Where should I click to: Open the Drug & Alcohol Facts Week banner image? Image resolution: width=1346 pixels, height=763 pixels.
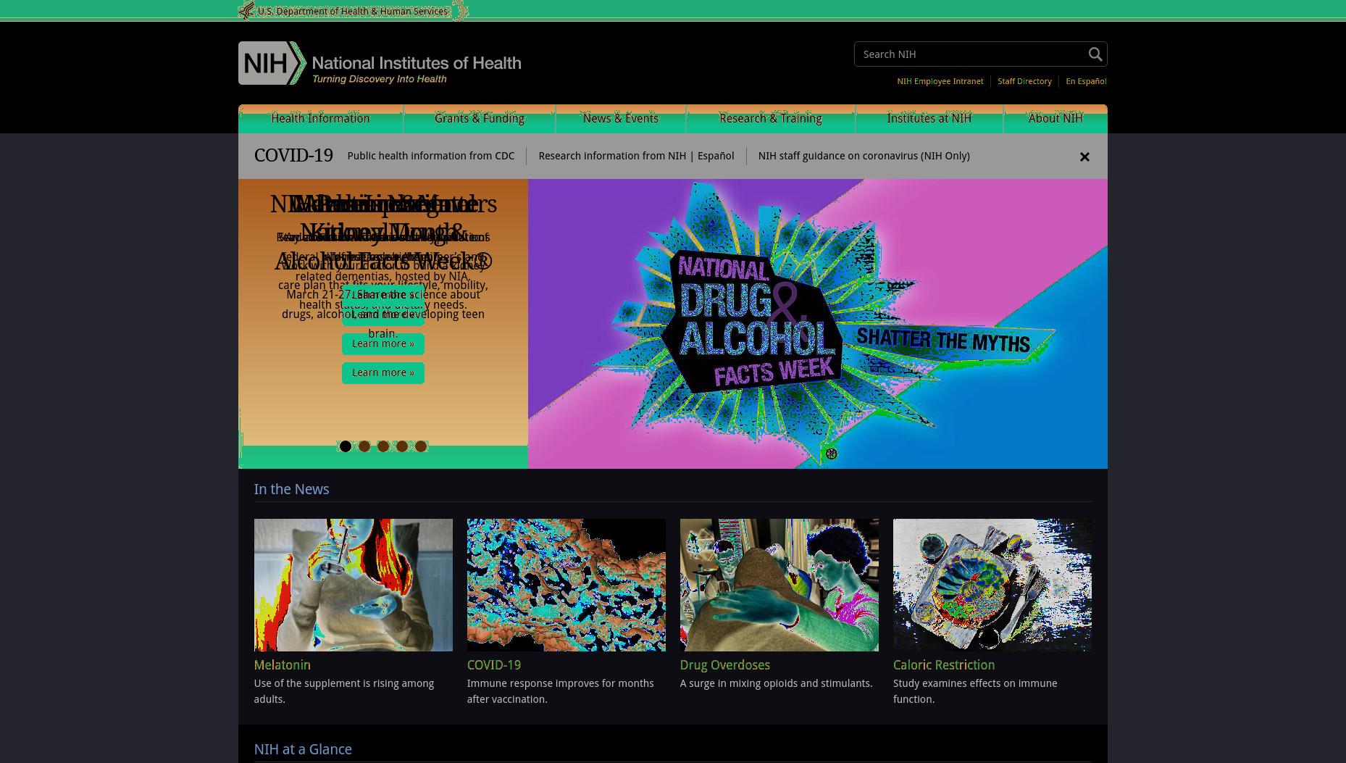[x=818, y=324]
